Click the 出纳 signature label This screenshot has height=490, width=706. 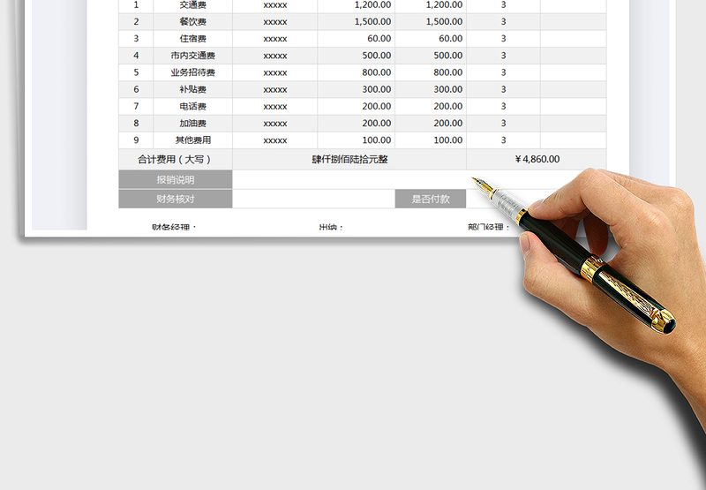point(331,227)
